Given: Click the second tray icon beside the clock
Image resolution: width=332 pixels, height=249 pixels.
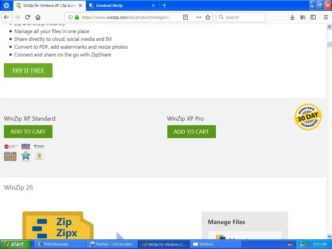Looking at the screenshot, I should coord(308,244).
